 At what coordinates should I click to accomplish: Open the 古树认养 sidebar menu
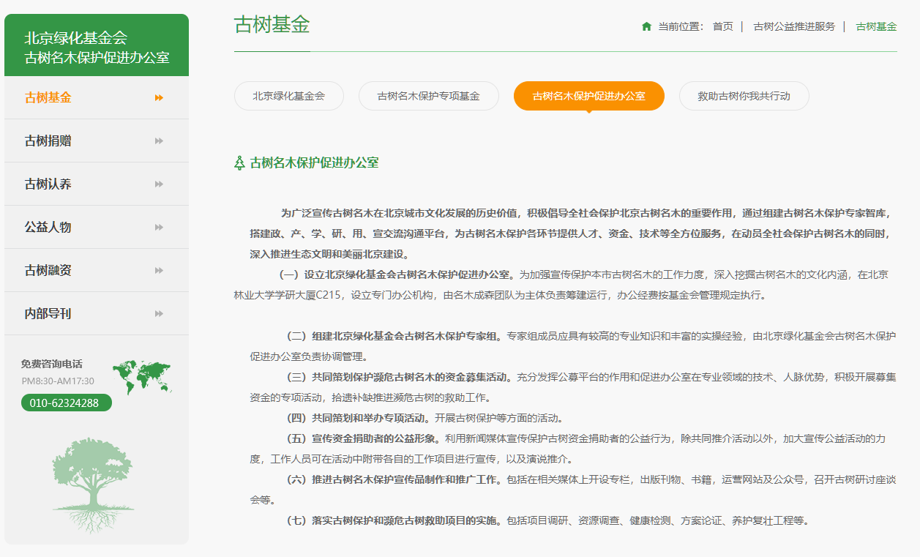coord(97,184)
